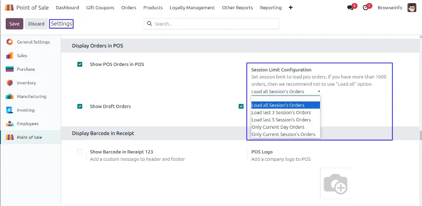
Task: Click the Display Barcode in Receipt heading
Action: point(103,133)
